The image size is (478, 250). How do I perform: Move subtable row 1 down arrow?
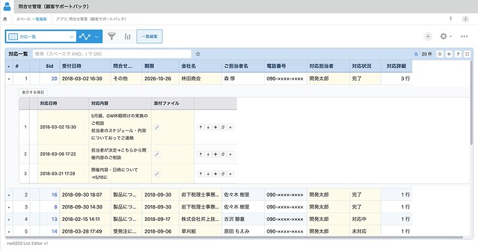[x=208, y=127]
